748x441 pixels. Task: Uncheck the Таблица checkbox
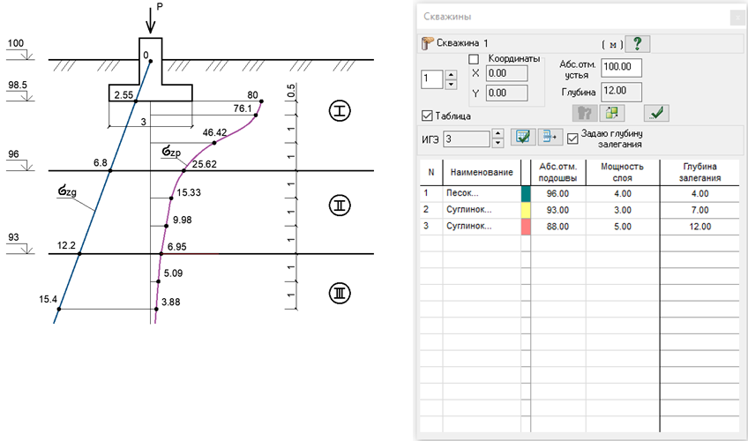428,116
